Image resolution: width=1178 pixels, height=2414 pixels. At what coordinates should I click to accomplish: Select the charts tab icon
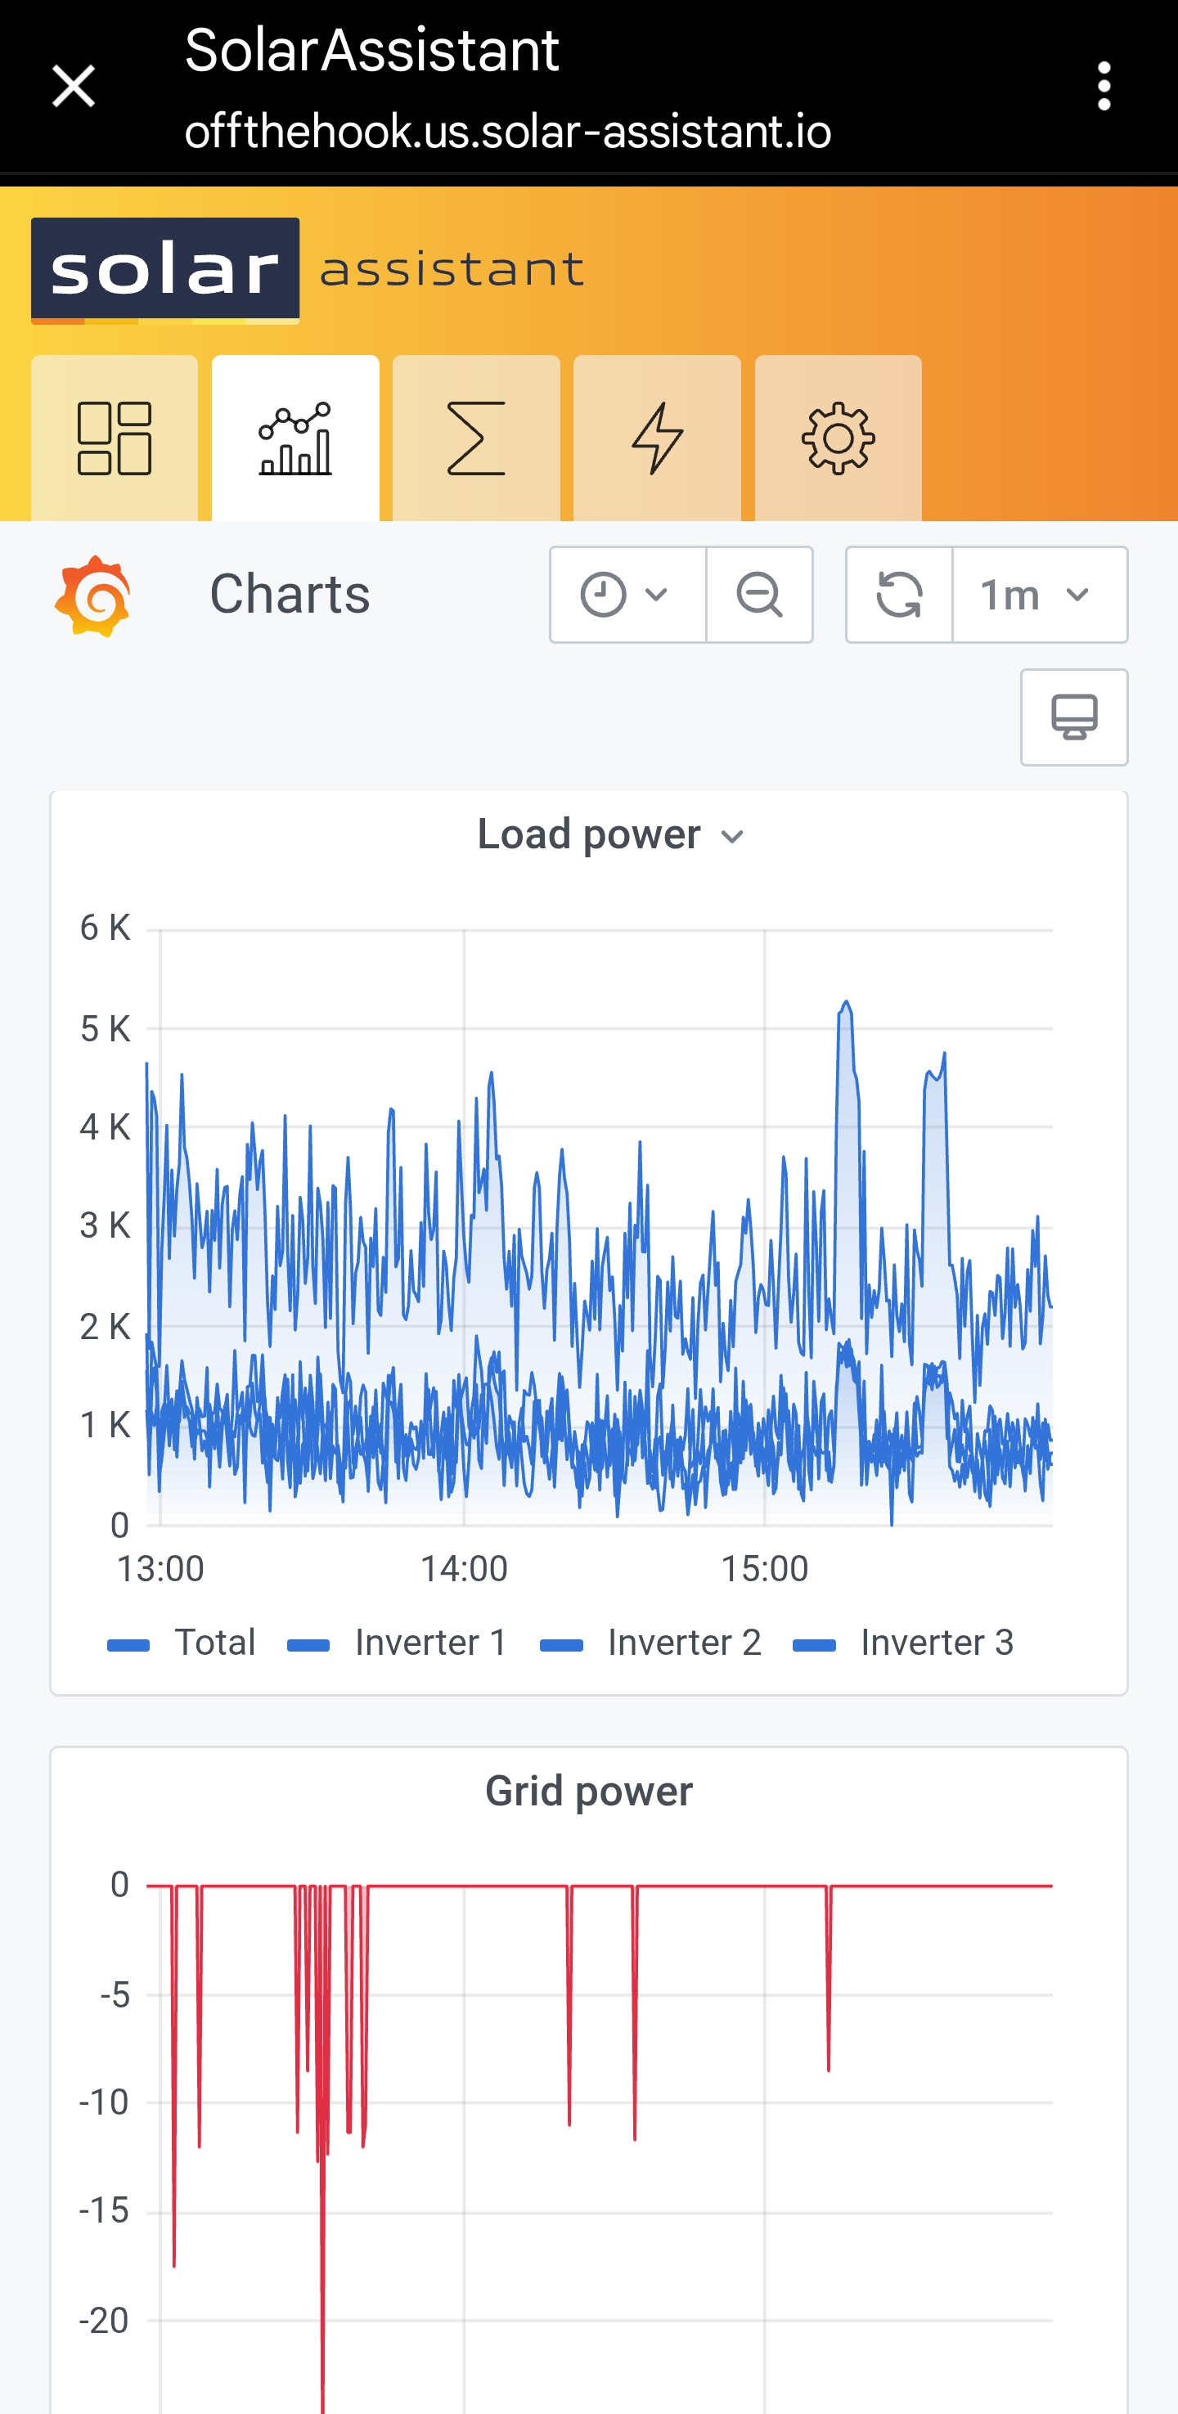[295, 438]
